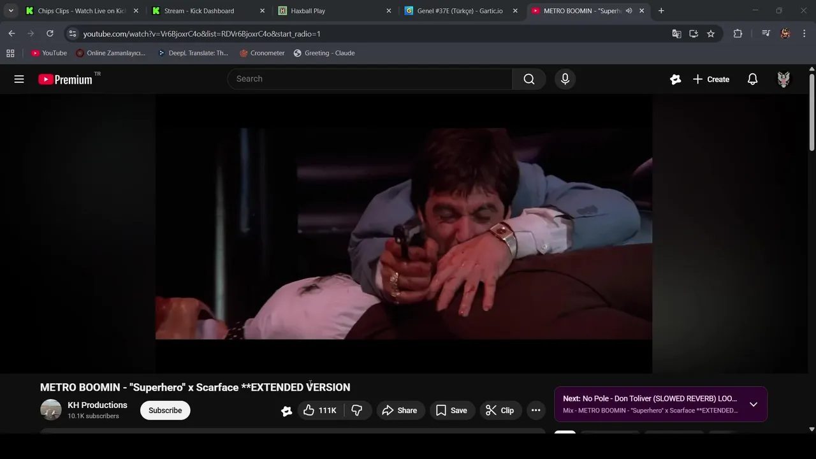Open a new browser tab
Viewport: 816px width, 459px height.
(x=661, y=11)
